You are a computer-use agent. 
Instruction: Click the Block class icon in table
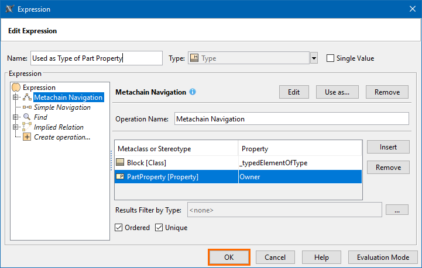point(120,163)
